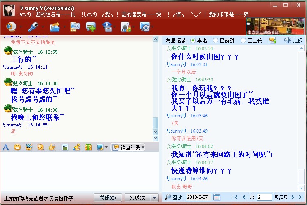Expand the screenshot tool dropdown arrow
Screen dimensions: 307x205
[x=106, y=147]
